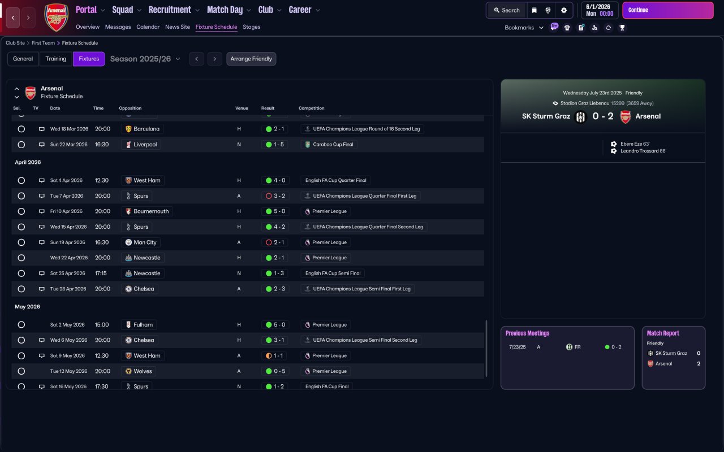The image size is (724, 452).
Task: Open the world globe icon in top bar
Action: pyautogui.click(x=548, y=10)
